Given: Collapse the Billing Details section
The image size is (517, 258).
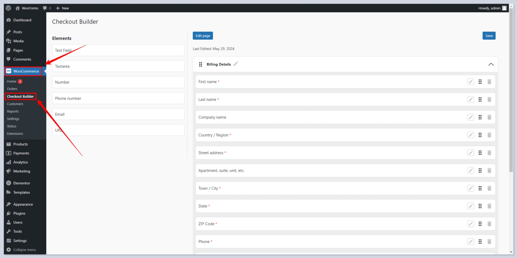Looking at the screenshot, I should (x=491, y=64).
